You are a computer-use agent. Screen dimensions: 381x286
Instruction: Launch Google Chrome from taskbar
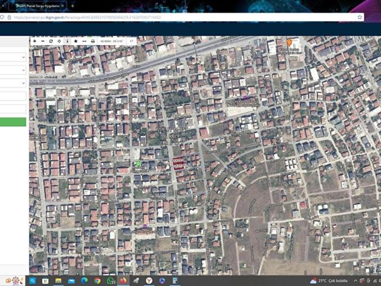[x=98, y=281]
